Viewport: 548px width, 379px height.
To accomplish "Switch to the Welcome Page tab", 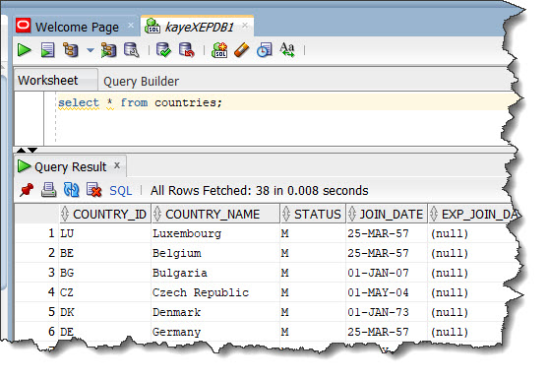I will (x=77, y=27).
